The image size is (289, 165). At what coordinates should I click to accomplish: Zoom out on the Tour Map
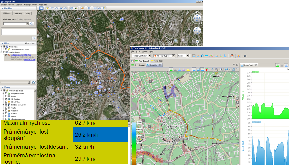[221, 69]
